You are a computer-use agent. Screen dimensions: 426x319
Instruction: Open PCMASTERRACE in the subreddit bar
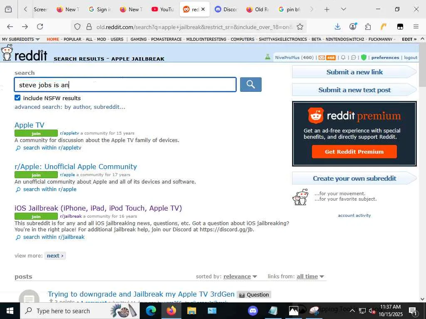point(166,39)
